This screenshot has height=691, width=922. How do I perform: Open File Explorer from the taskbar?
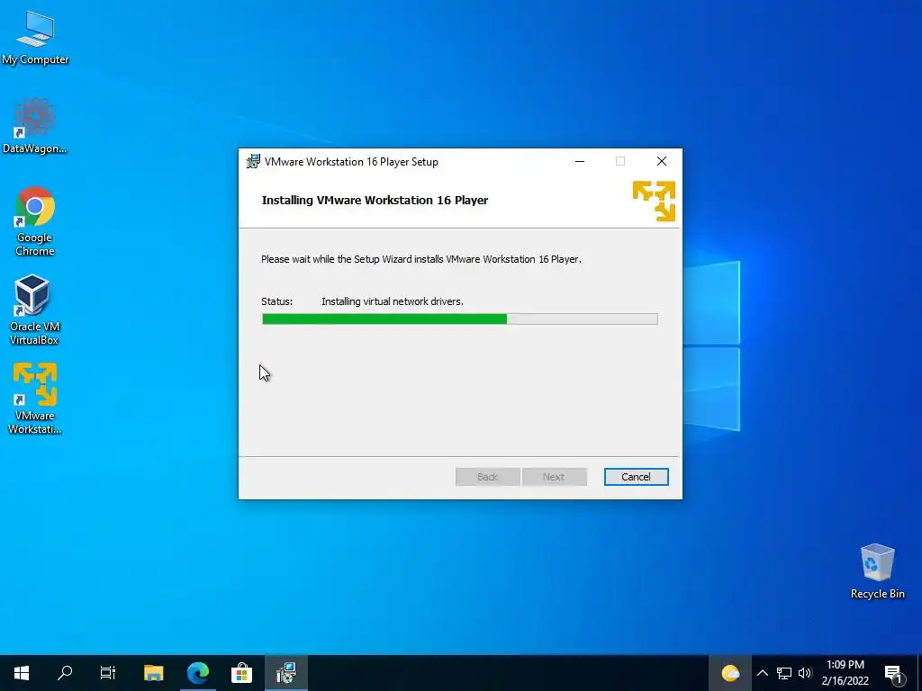click(153, 673)
